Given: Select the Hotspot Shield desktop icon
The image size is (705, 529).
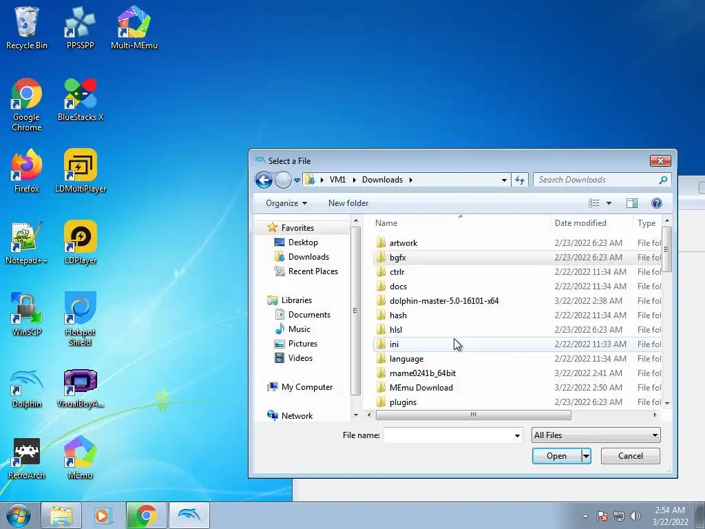Looking at the screenshot, I should [80, 319].
